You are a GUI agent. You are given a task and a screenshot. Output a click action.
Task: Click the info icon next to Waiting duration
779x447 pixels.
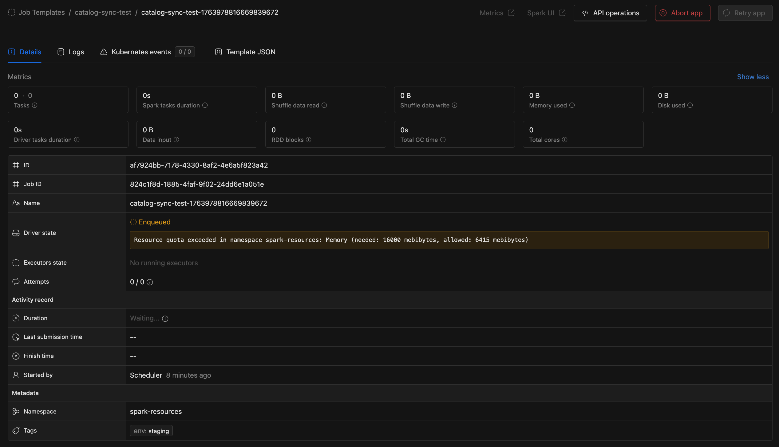(165, 319)
